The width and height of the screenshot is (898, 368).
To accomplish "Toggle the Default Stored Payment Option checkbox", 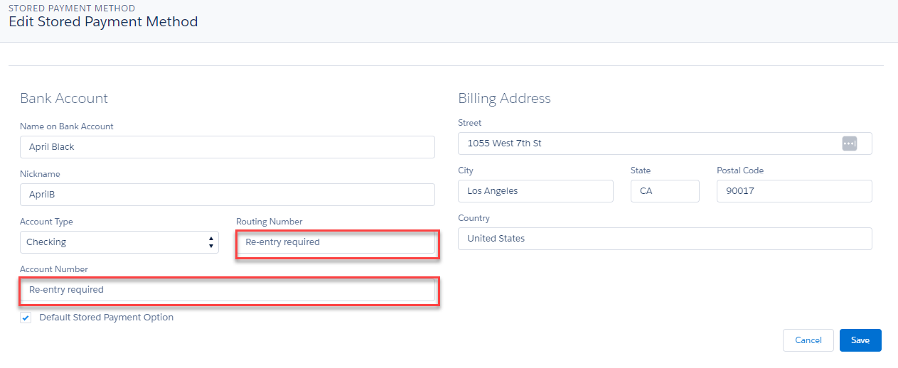I will pos(26,318).
